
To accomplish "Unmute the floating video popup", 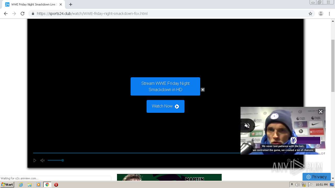I will point(247,126).
